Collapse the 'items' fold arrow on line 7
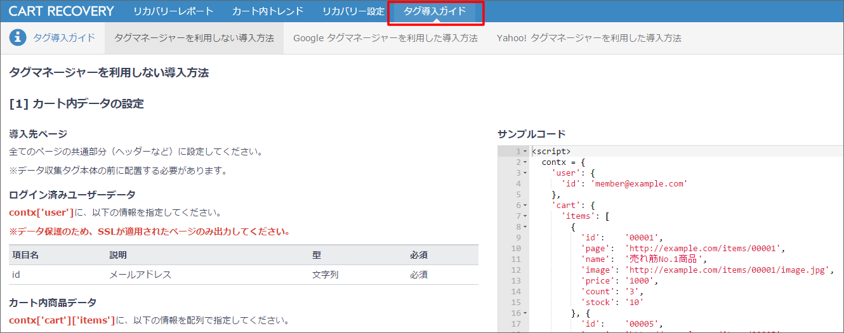Image resolution: width=844 pixels, height=333 pixels. point(525,216)
